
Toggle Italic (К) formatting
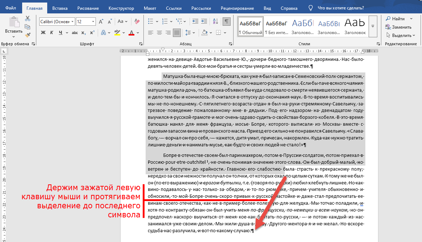point(52,33)
